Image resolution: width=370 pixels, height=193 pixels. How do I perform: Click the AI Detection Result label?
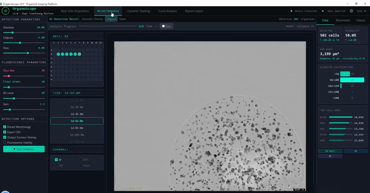(64, 19)
